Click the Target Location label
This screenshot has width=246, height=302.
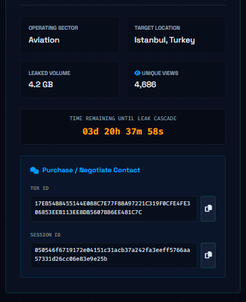(x=157, y=28)
